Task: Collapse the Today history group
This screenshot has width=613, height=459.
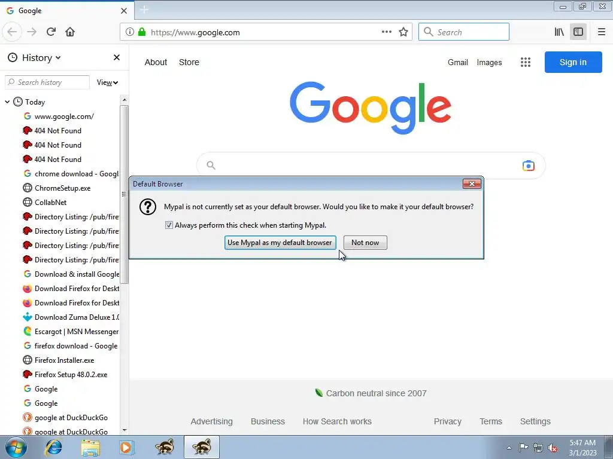Action: 7,102
